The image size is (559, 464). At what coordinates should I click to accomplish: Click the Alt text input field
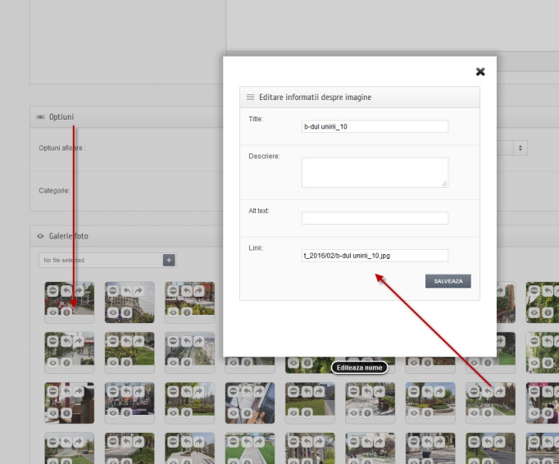375,218
